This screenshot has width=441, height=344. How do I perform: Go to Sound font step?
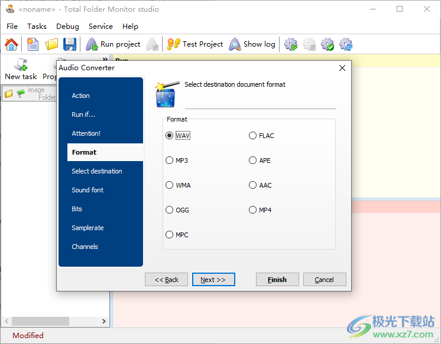[87, 190]
